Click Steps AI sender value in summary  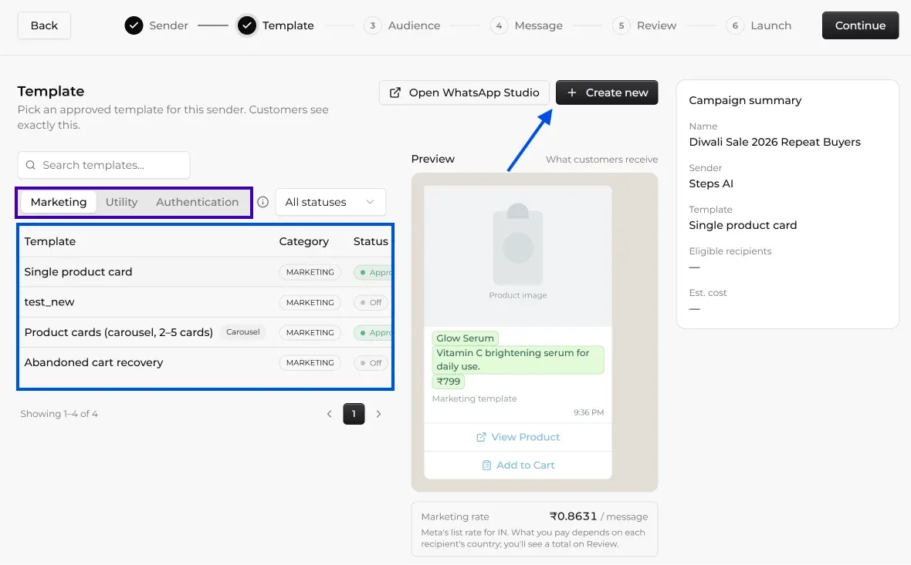click(x=711, y=184)
